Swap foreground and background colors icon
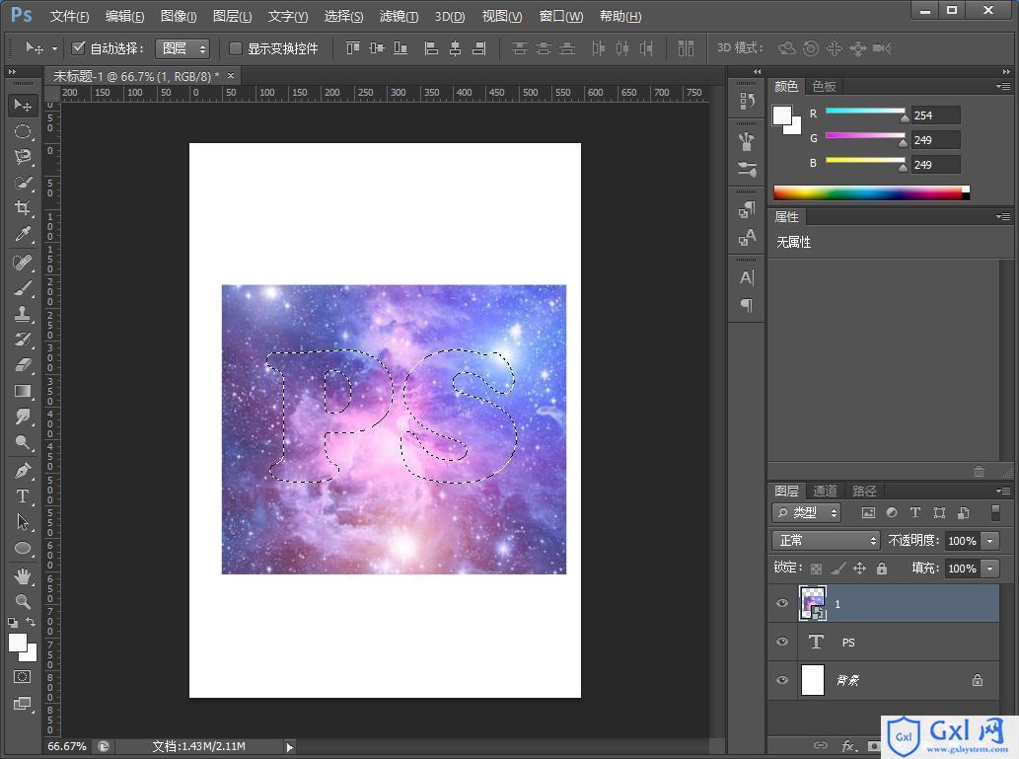 pos(31,623)
